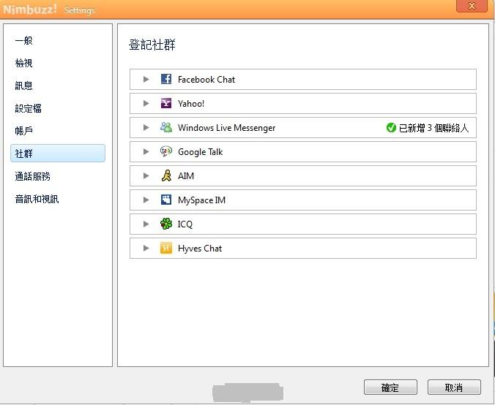Click the Yahoo! purple icon

pyautogui.click(x=166, y=103)
